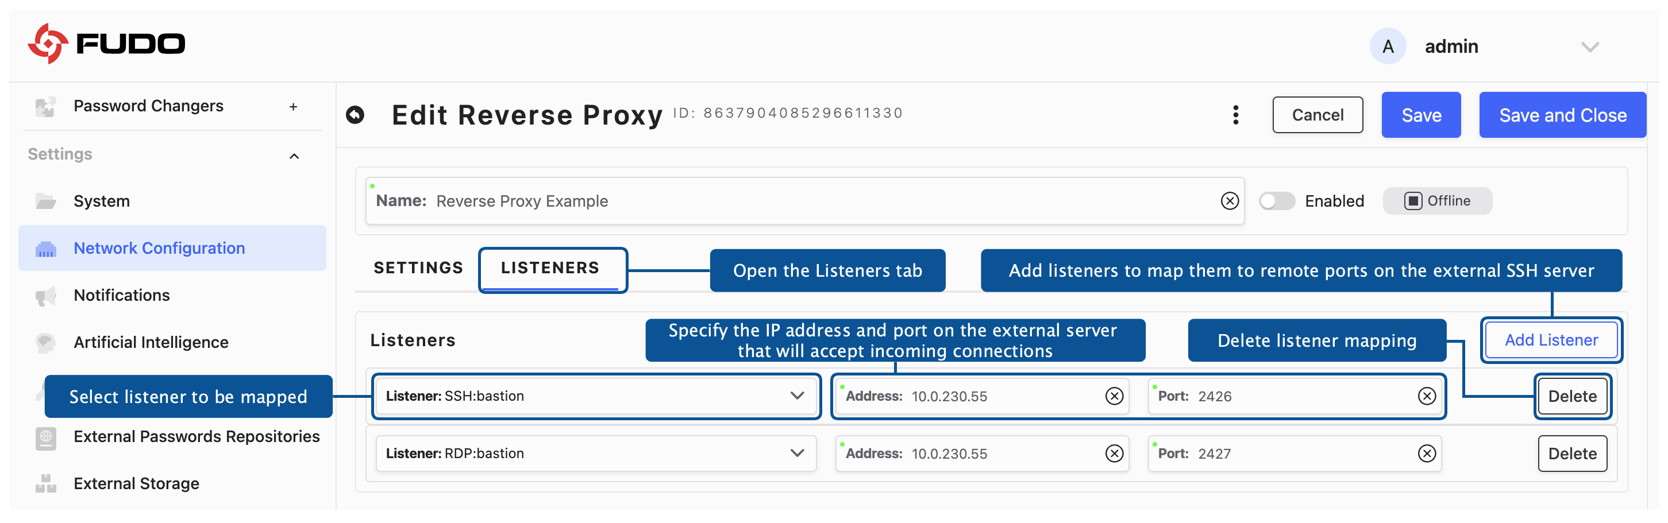Open the RDP:bastion listener dropdown
Image resolution: width=1668 pixels, height=523 pixels.
pyautogui.click(x=797, y=453)
